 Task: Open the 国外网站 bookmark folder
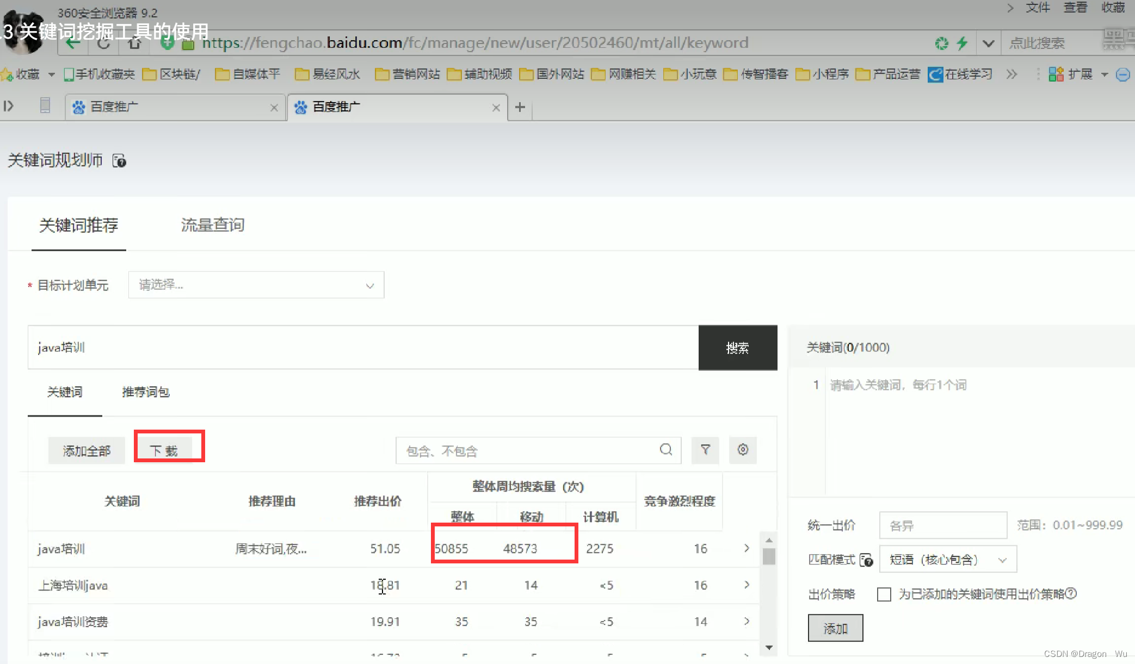pos(552,74)
